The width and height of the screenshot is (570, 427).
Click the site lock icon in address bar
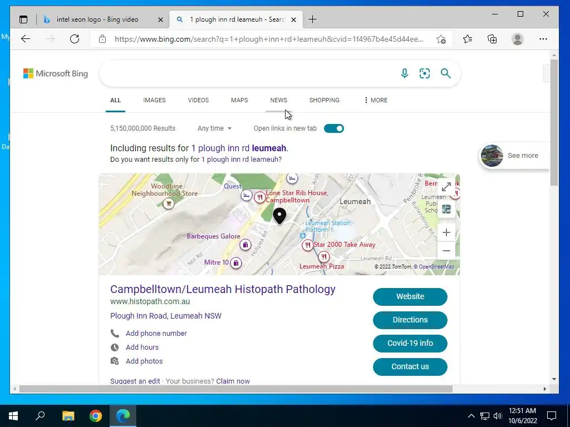102,39
